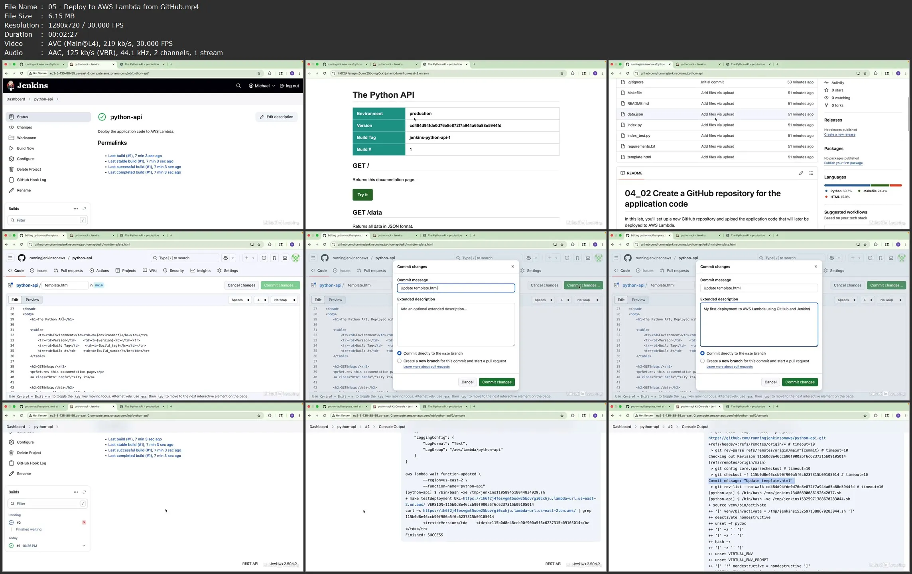Open the README edit pencil in the GitHub repo
Image resolution: width=912 pixels, height=574 pixels.
coord(801,173)
